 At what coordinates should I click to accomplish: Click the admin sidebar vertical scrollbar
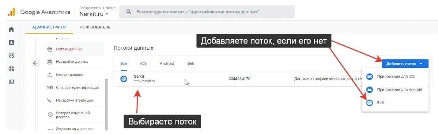[106, 105]
